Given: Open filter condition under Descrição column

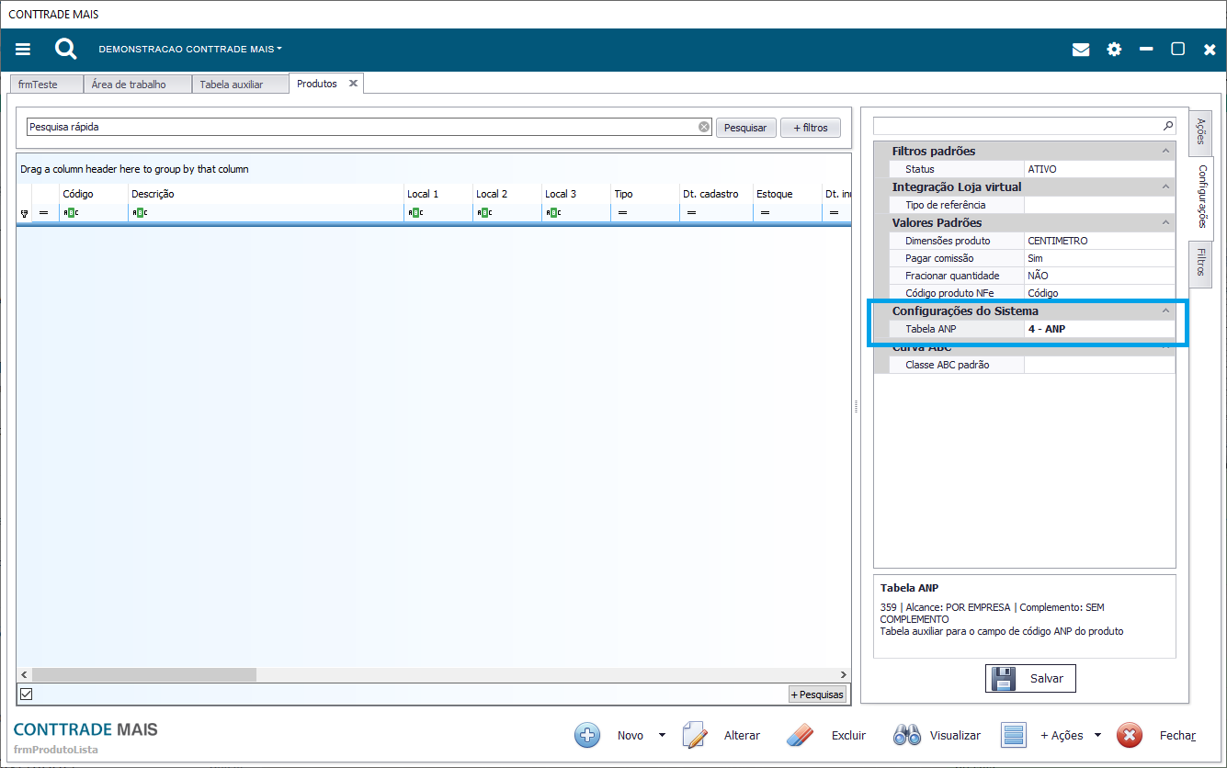Looking at the screenshot, I should [140, 213].
